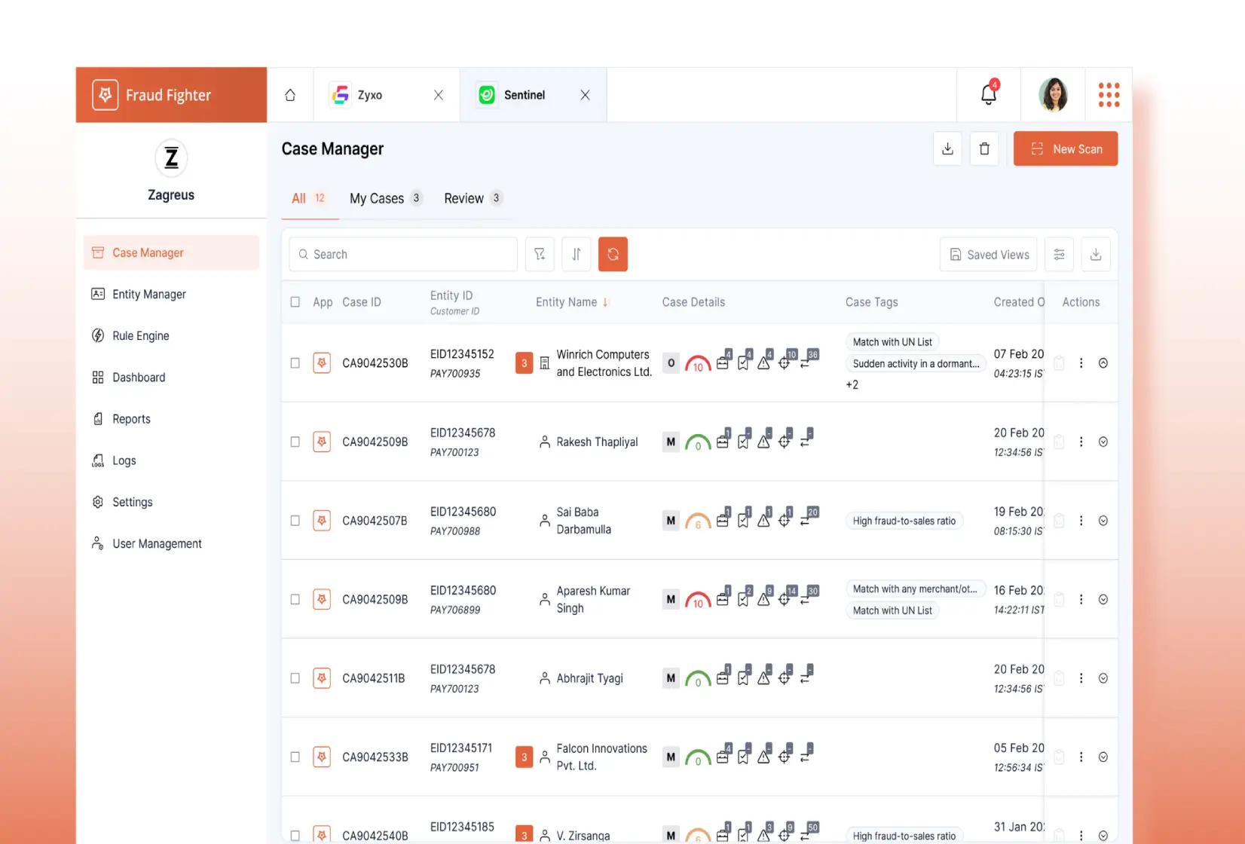Expand the Rakesh Thapliyal row chevron
Screen dimensions: 1245x844
click(1103, 442)
